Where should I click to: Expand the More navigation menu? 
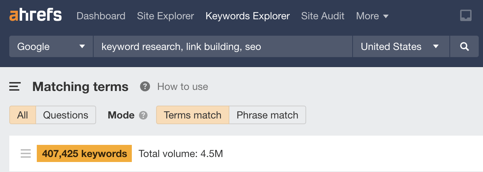[x=372, y=16]
